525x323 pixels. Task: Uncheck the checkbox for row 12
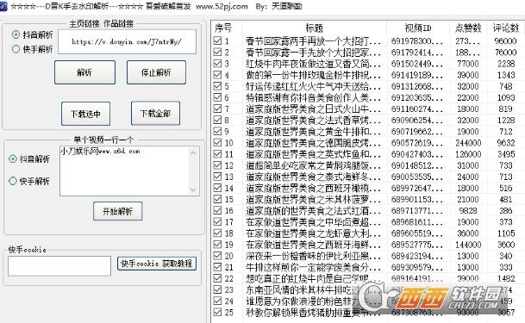pyautogui.click(x=217, y=165)
